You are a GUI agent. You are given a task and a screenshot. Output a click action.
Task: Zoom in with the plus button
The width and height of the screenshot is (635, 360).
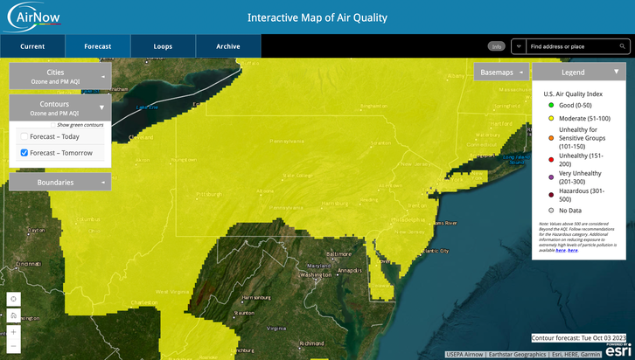(x=13, y=333)
